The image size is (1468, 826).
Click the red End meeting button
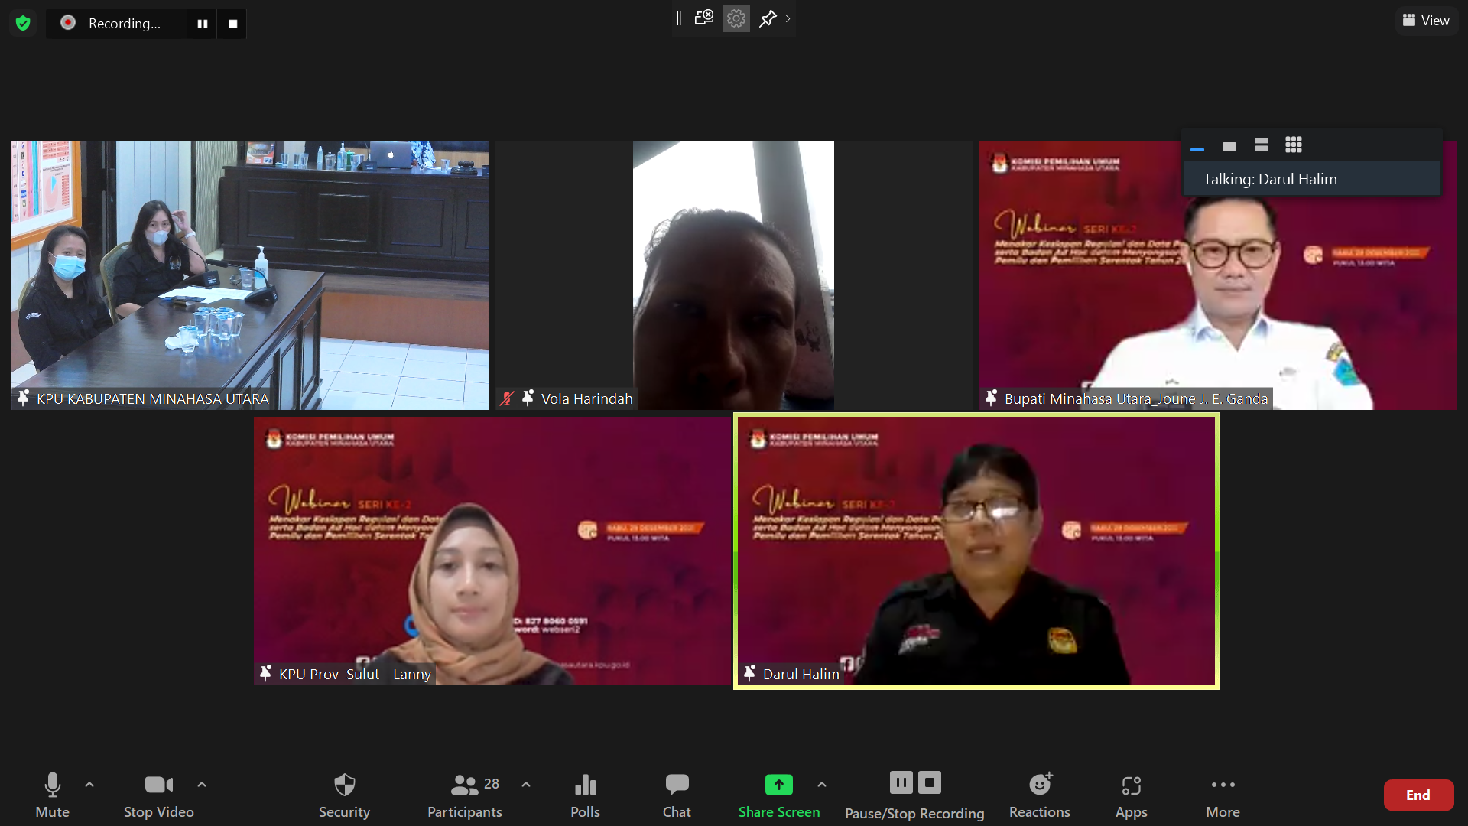tap(1418, 795)
